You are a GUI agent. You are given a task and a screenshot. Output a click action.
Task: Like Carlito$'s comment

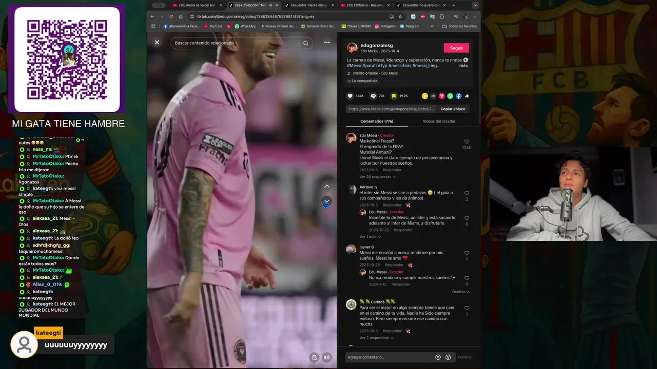(x=467, y=309)
